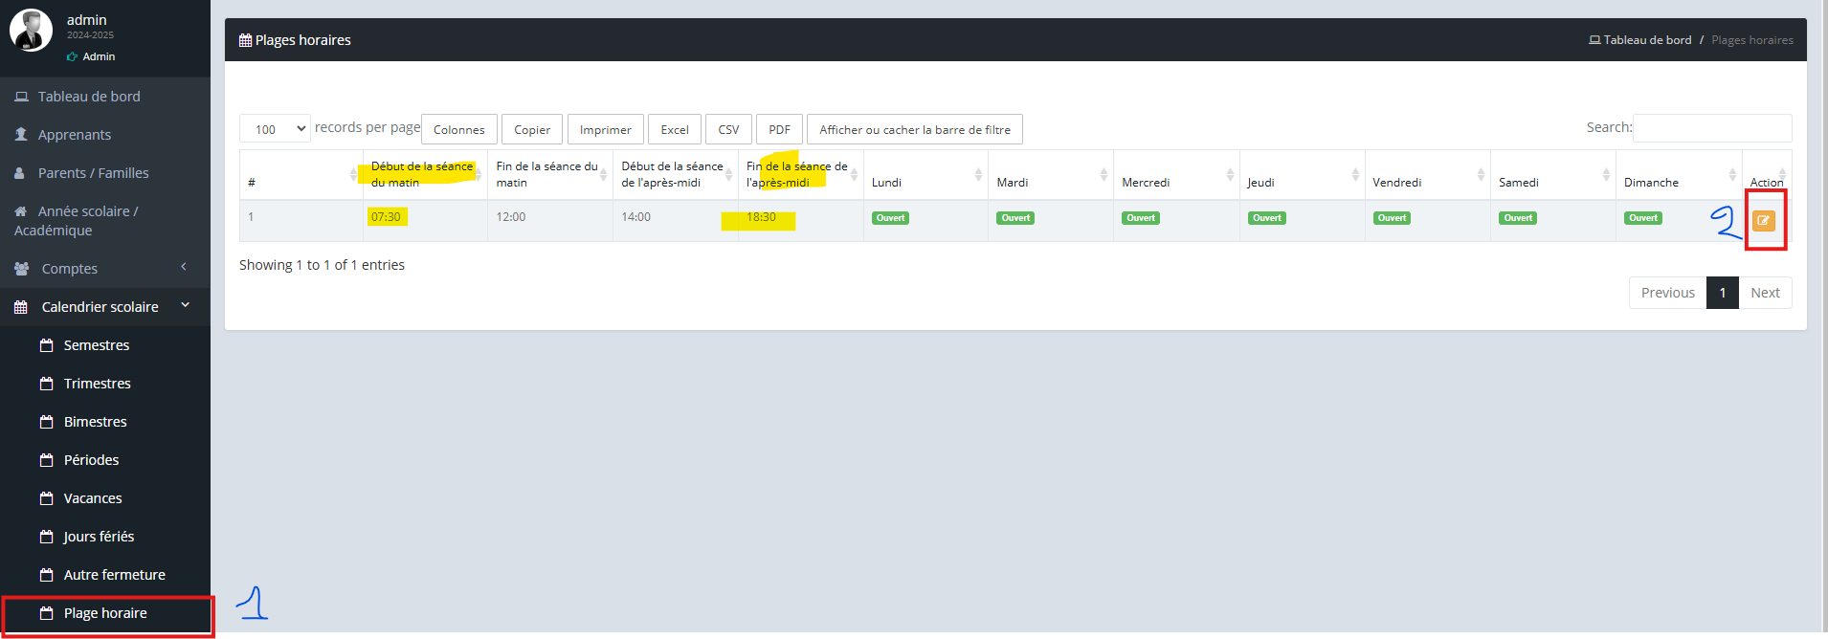The image size is (1828, 639).
Task: Click the Imprimer button
Action: (606, 129)
